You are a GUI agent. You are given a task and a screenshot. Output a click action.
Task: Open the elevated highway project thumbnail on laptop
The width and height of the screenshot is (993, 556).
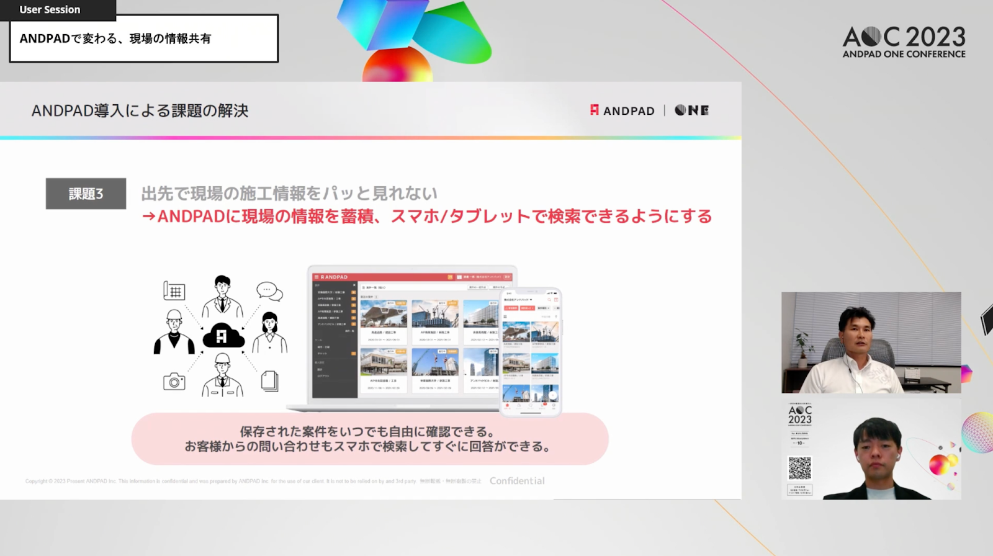(x=384, y=314)
